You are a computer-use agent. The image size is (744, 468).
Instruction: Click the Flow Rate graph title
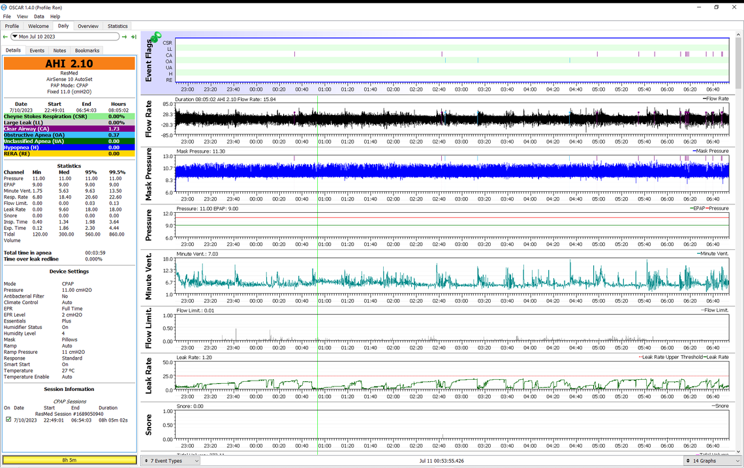coord(149,119)
